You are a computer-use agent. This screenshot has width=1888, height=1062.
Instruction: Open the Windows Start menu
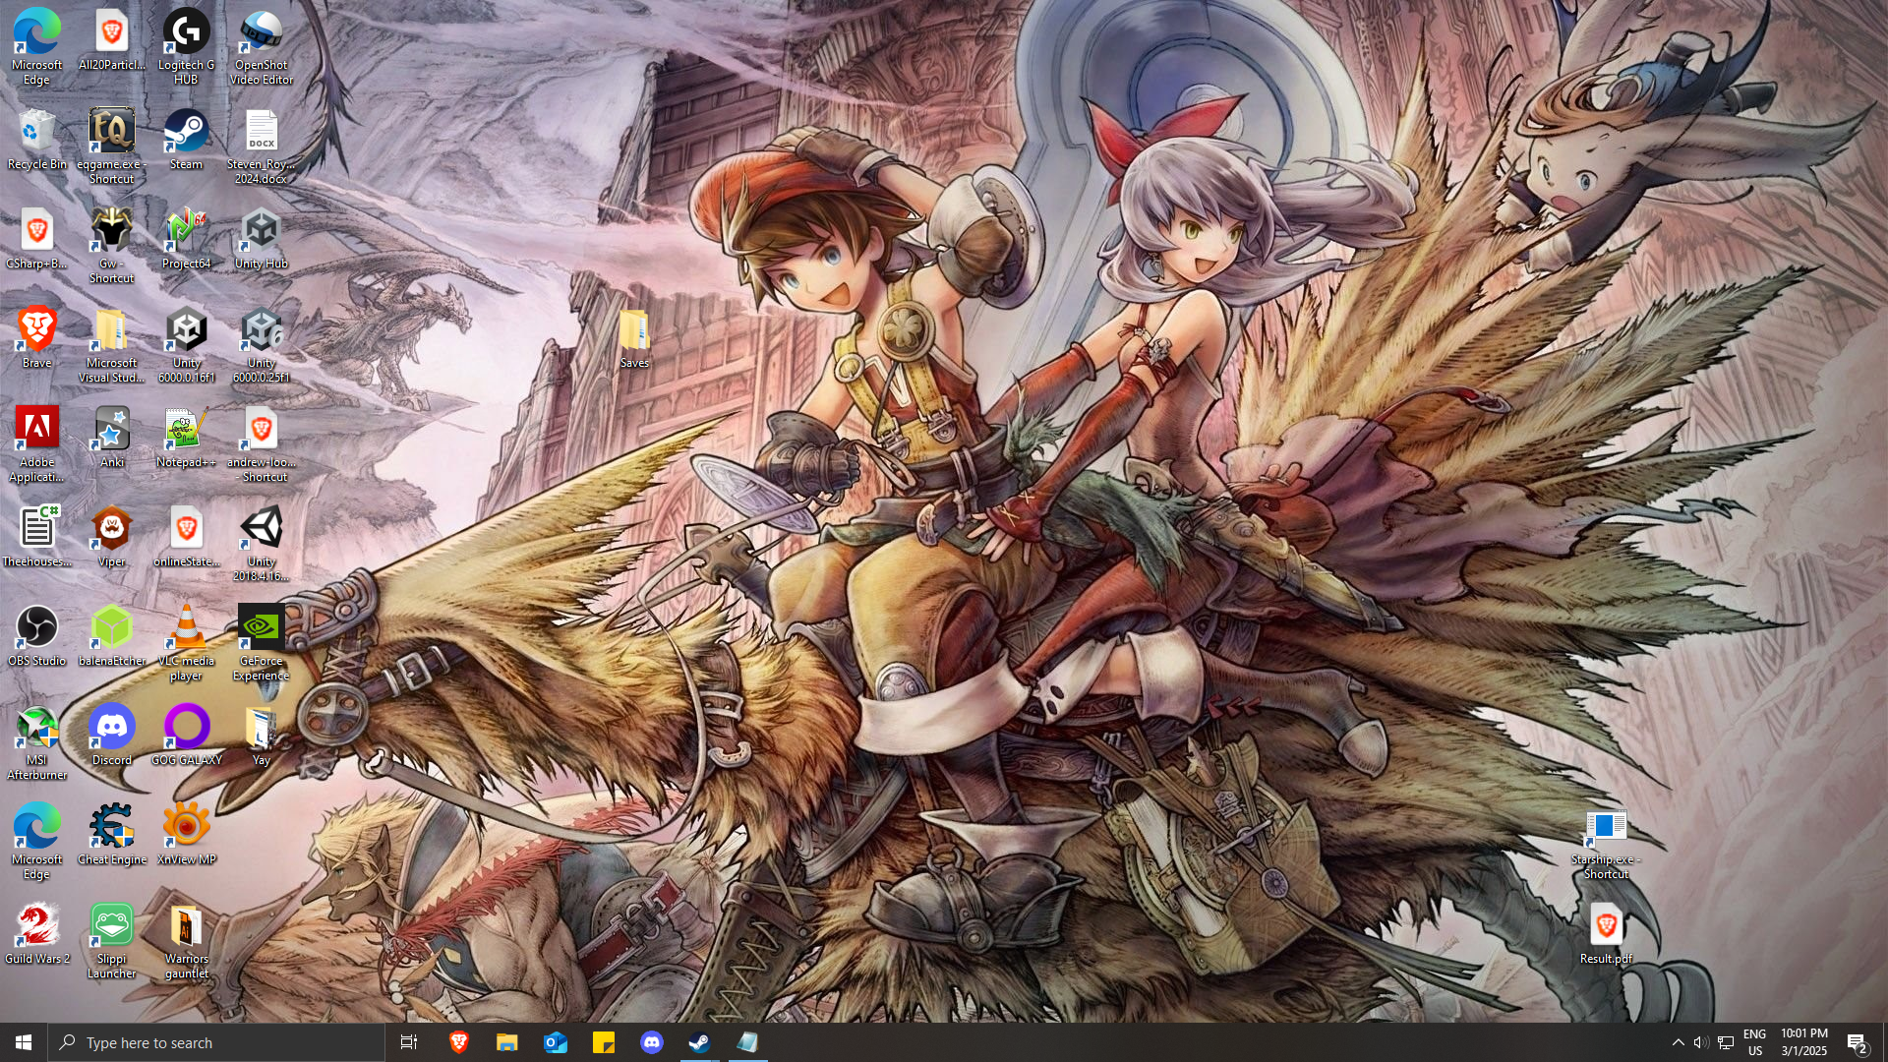pos(24,1042)
